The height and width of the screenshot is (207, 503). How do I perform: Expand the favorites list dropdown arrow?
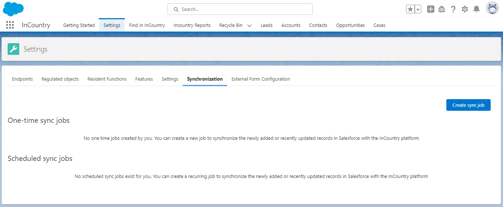tap(418, 9)
